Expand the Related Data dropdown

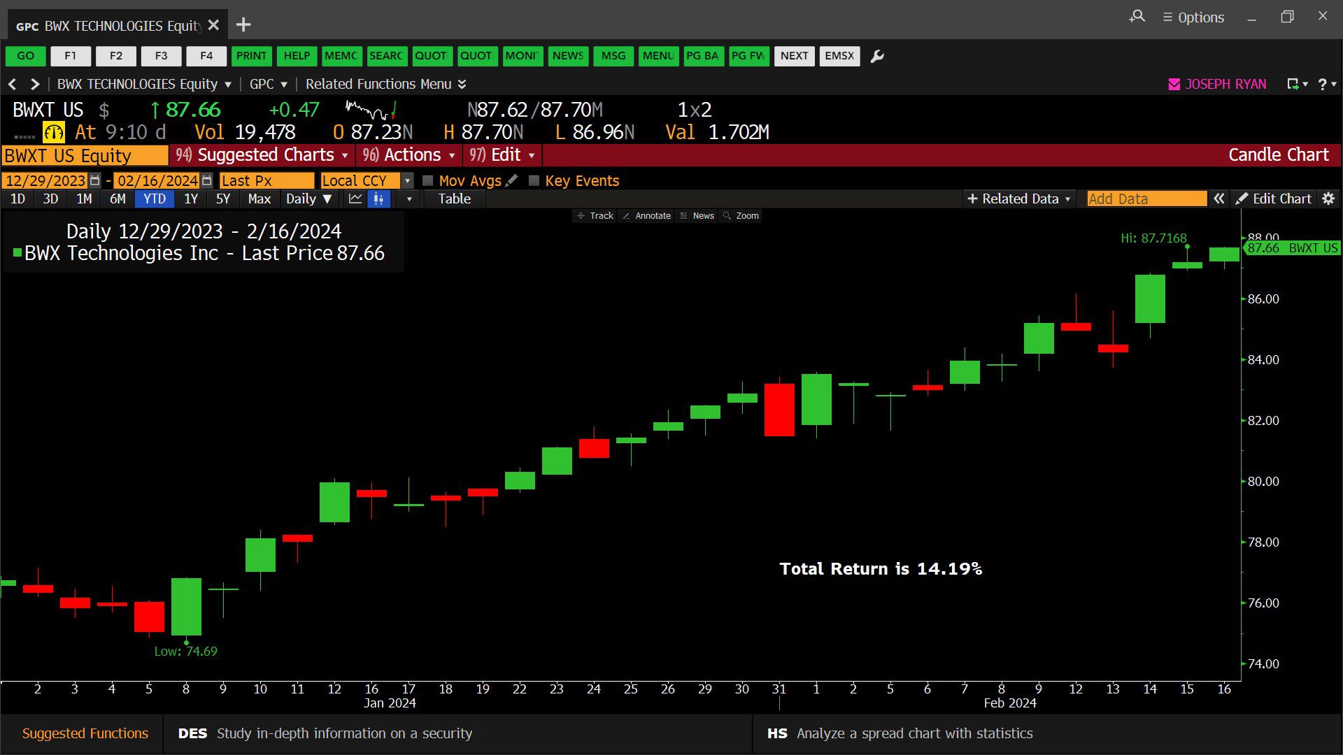[1018, 199]
